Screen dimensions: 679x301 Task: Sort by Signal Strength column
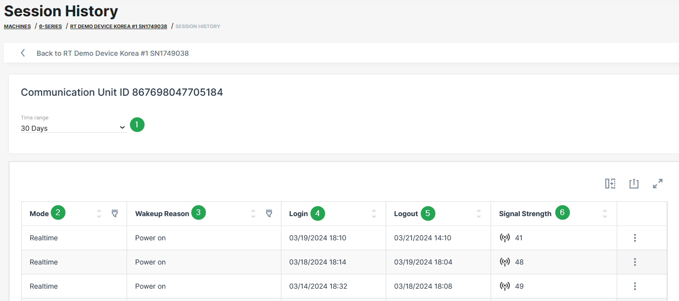pyautogui.click(x=605, y=214)
